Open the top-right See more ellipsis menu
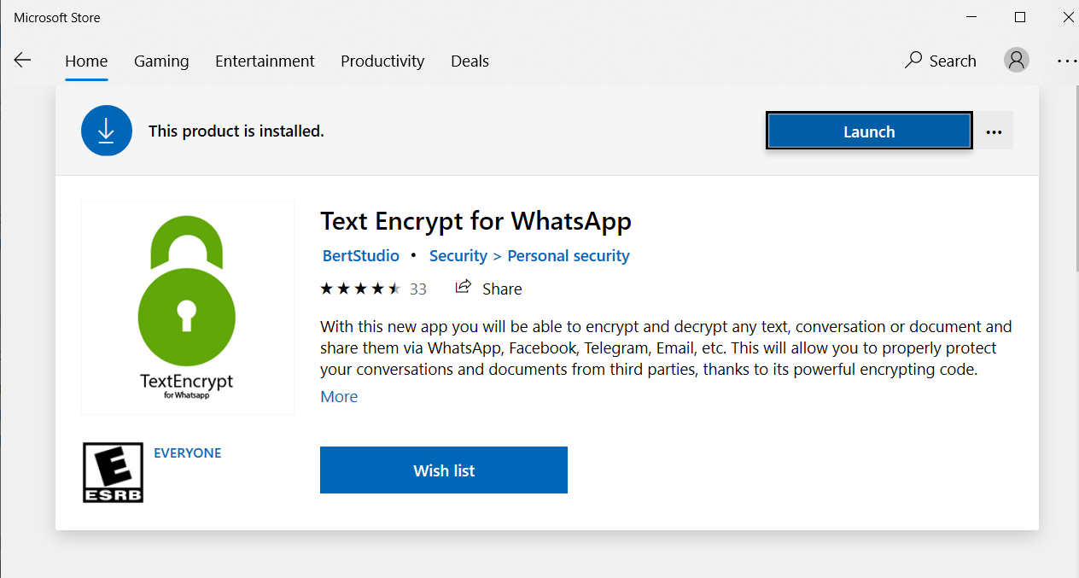The height and width of the screenshot is (578, 1079). tap(1066, 61)
